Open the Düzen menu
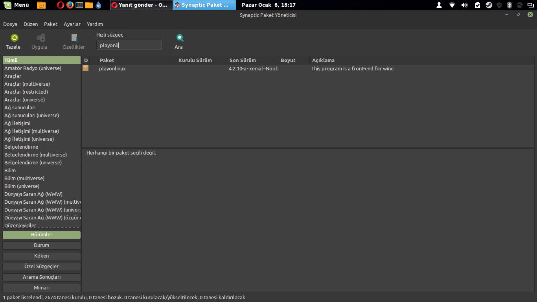 click(31, 24)
